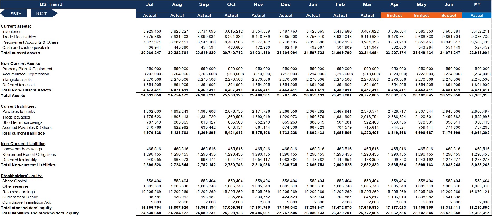Select PY Trade payables value 1,599,993
This screenshot has height=216, width=492.
click(x=480, y=117)
